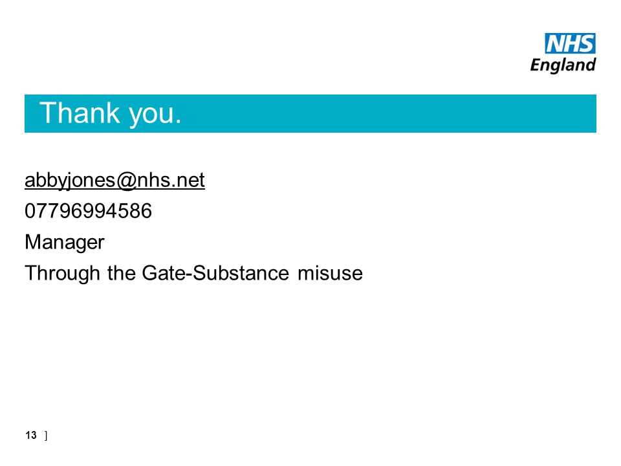The height and width of the screenshot is (466, 621).
Task: Click the word misuse in last line
Action: click(x=331, y=273)
